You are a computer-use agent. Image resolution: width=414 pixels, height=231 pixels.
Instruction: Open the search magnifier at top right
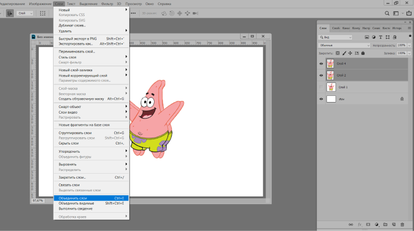click(387, 13)
